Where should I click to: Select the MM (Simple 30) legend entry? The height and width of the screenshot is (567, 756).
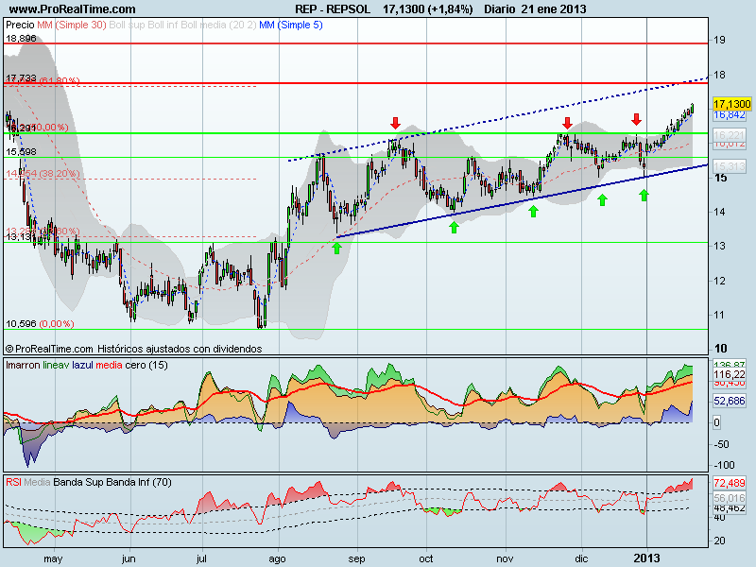72,25
